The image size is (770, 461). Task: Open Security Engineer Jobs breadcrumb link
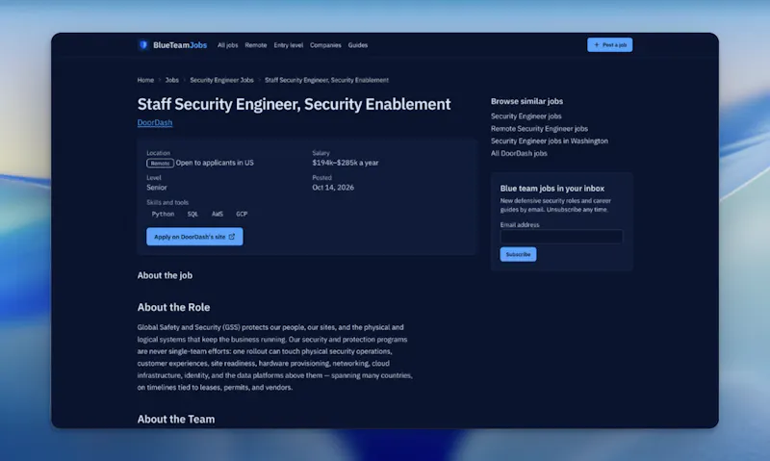click(221, 80)
